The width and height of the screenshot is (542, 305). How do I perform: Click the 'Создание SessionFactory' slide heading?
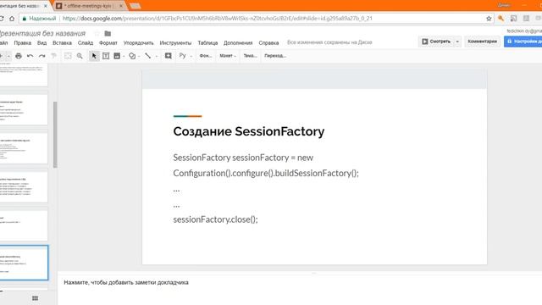coord(249,131)
